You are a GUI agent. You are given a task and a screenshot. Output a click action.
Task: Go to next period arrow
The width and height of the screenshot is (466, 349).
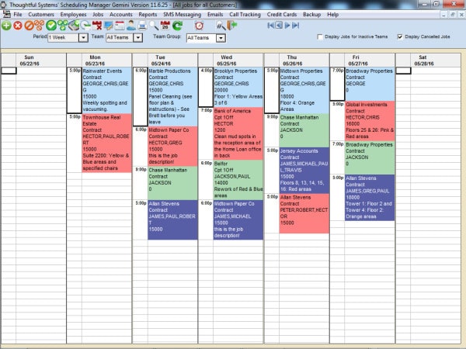(287, 26)
